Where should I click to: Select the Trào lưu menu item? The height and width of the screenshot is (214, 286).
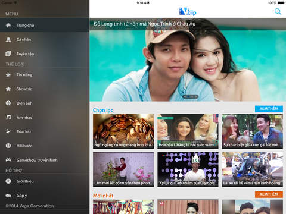(x=45, y=131)
